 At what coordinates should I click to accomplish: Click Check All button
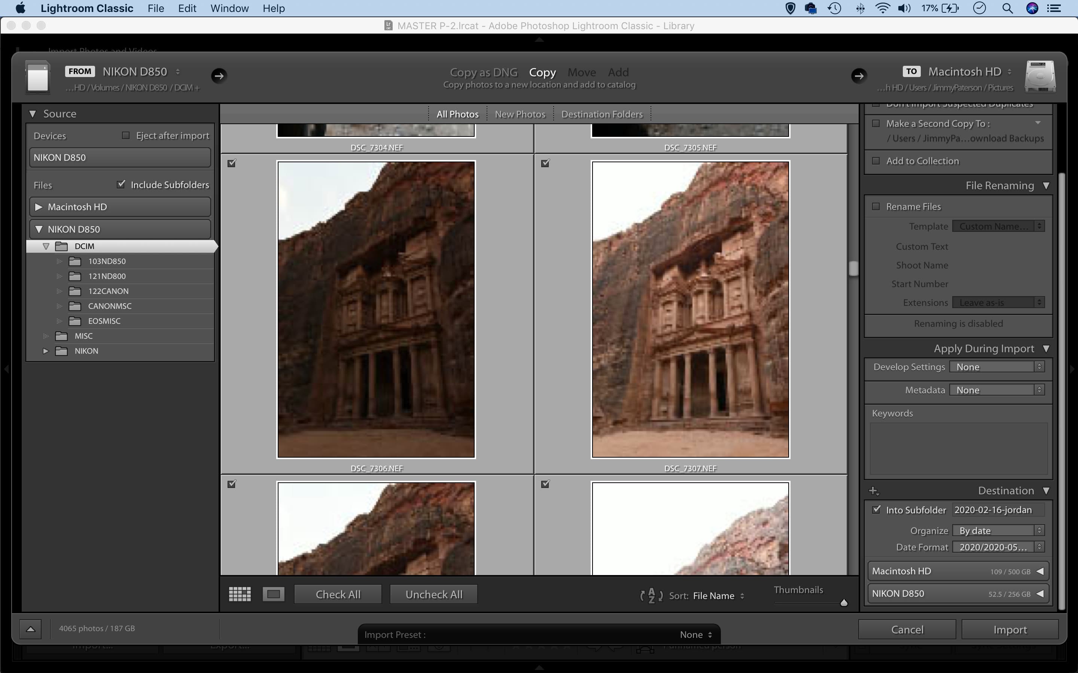coord(338,594)
